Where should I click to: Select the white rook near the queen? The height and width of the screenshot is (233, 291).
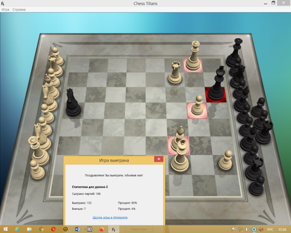(175, 73)
